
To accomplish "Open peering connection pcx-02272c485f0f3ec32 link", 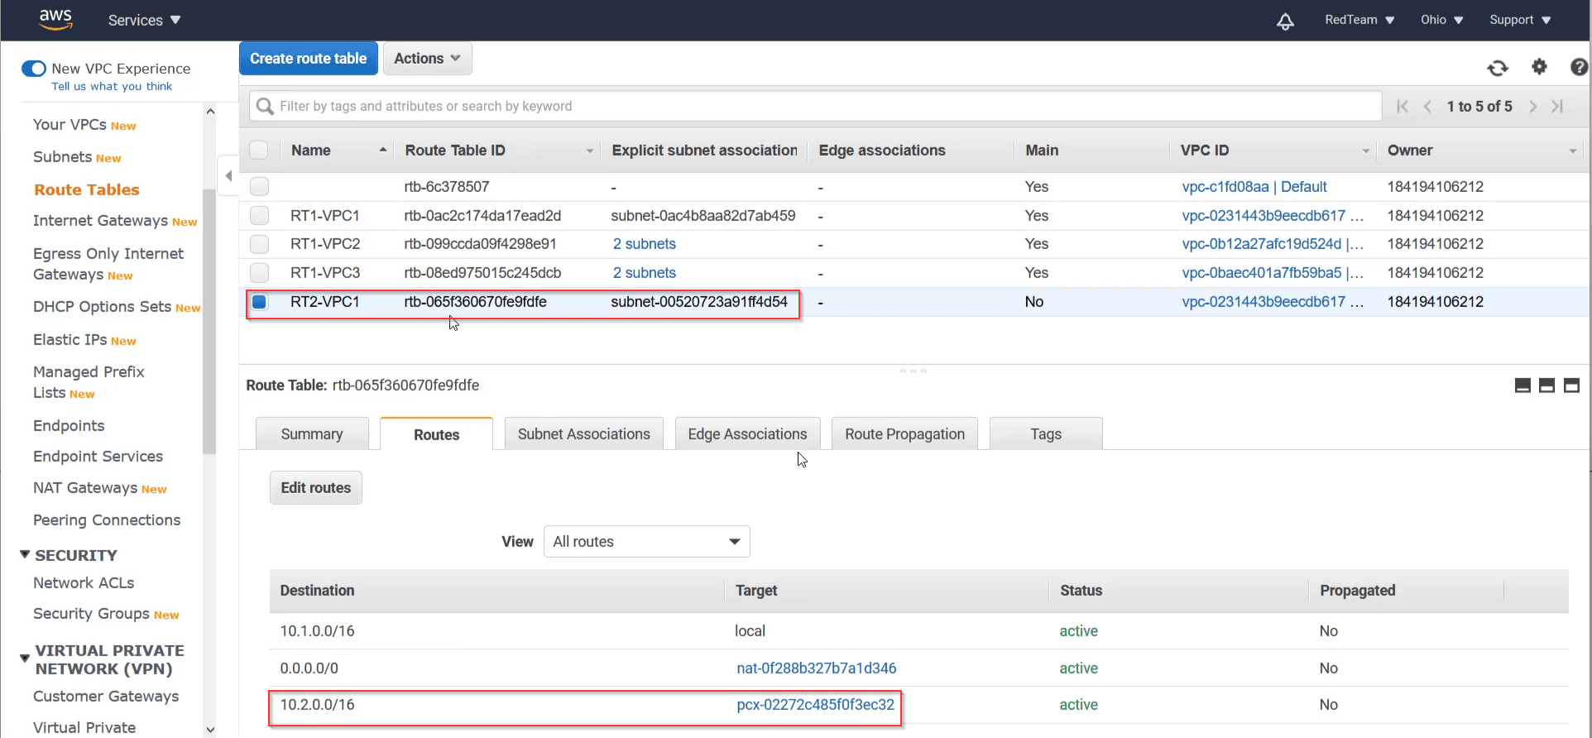I will pos(815,705).
